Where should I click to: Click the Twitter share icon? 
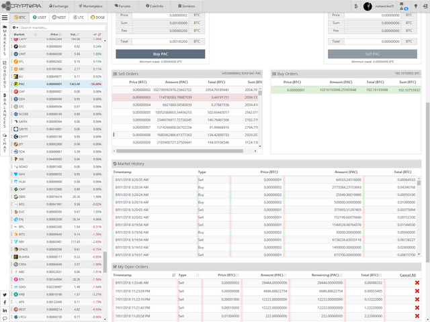(5, 295)
